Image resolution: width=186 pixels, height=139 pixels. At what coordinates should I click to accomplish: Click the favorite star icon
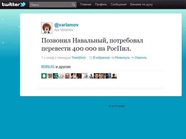tap(91, 58)
